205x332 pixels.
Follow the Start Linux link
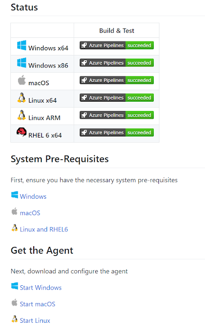click(x=35, y=321)
